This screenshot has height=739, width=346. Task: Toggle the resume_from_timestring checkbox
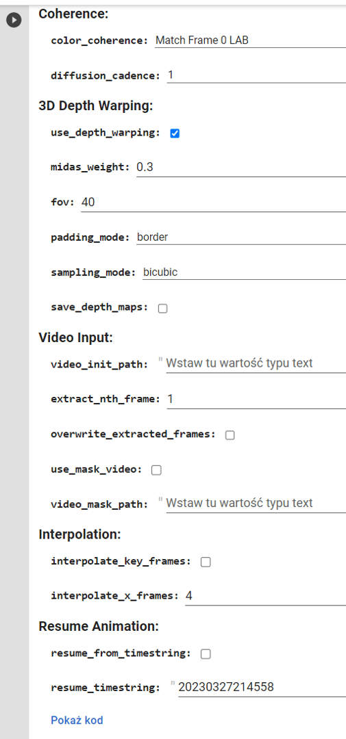pyautogui.click(x=206, y=653)
